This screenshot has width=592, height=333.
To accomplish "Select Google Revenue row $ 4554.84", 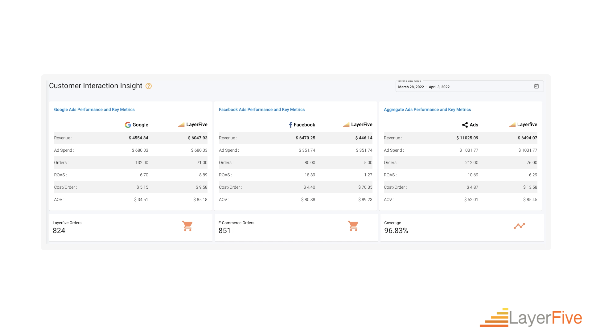I will (x=138, y=138).
